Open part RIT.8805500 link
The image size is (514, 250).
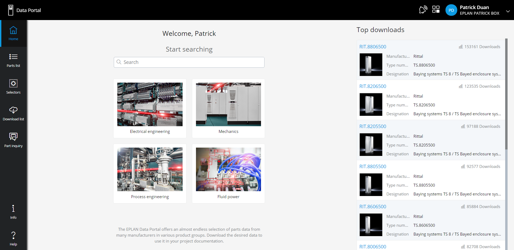373,167
